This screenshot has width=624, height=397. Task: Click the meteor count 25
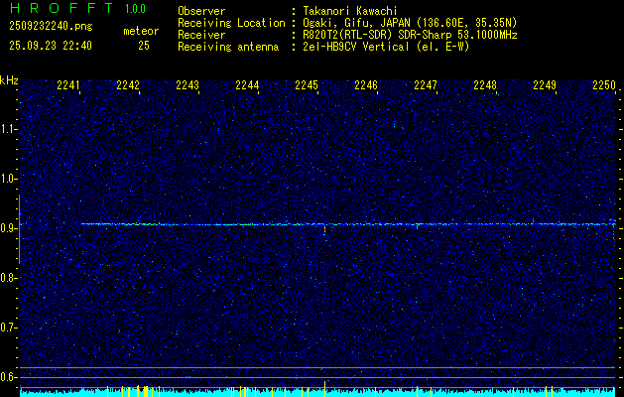click(144, 46)
